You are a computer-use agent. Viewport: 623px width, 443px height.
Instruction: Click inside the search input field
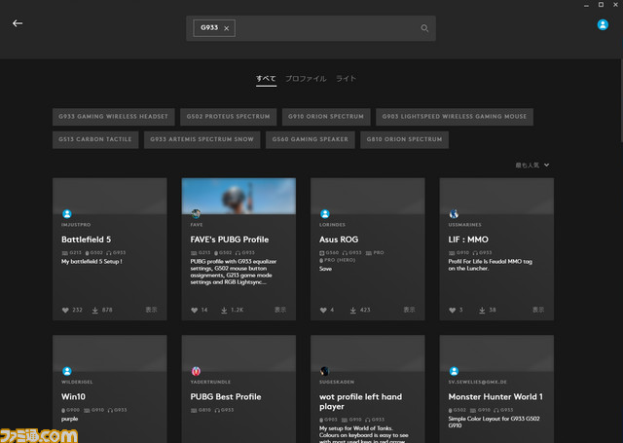click(326, 28)
